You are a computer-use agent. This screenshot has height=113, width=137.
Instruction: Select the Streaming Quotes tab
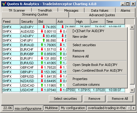pos(35,15)
